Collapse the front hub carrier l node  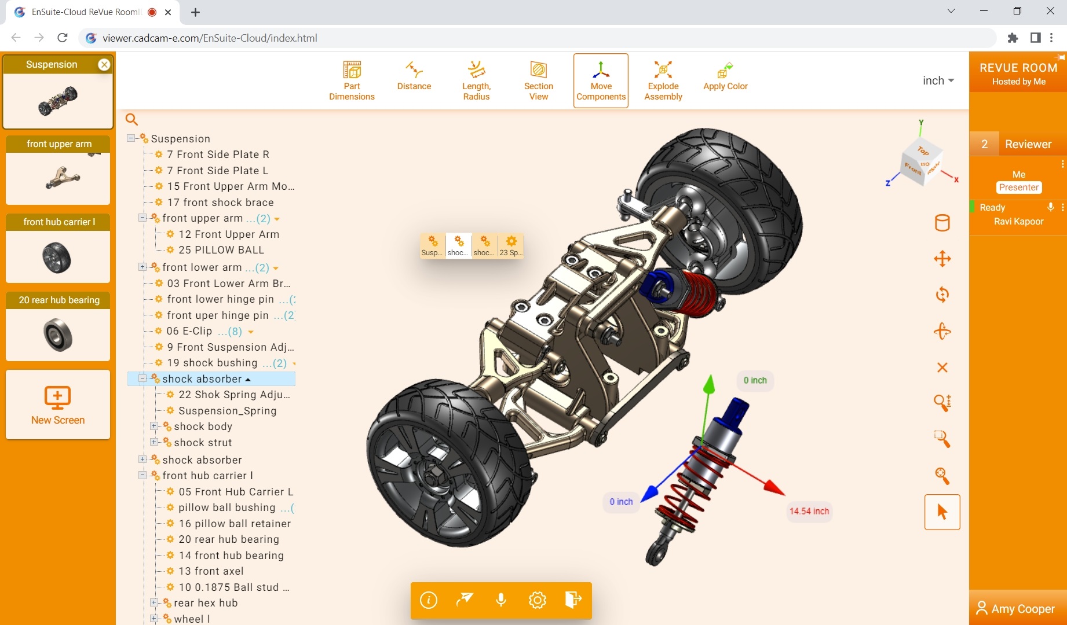(x=142, y=475)
